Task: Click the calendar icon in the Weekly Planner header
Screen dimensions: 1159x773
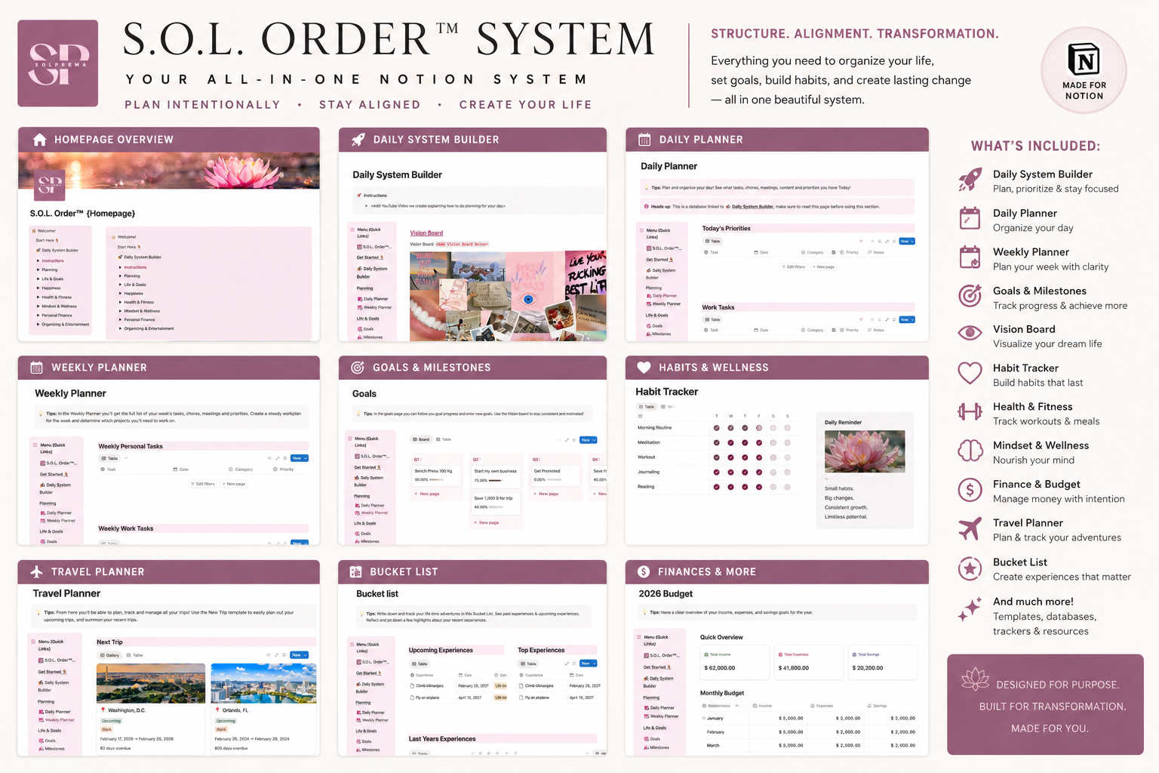Action: (36, 368)
